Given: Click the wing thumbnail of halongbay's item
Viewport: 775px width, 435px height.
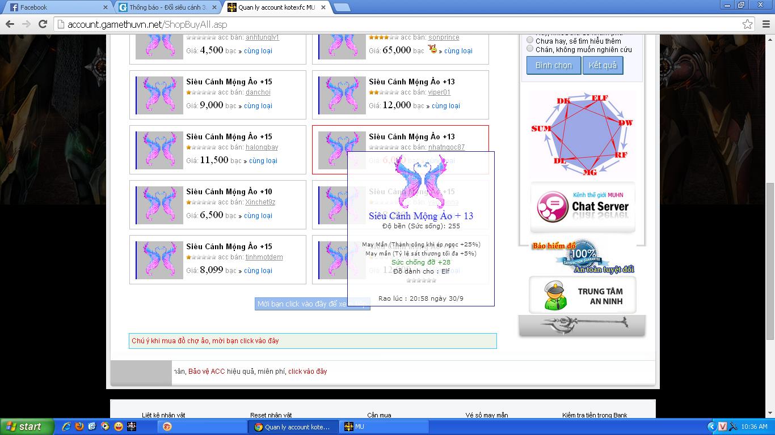Looking at the screenshot, I should pos(159,150).
